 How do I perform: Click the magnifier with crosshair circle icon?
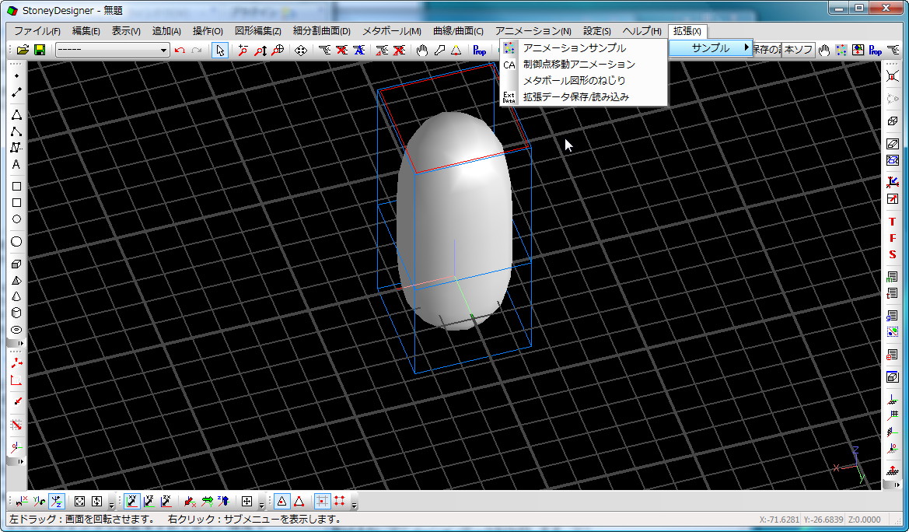click(x=278, y=51)
